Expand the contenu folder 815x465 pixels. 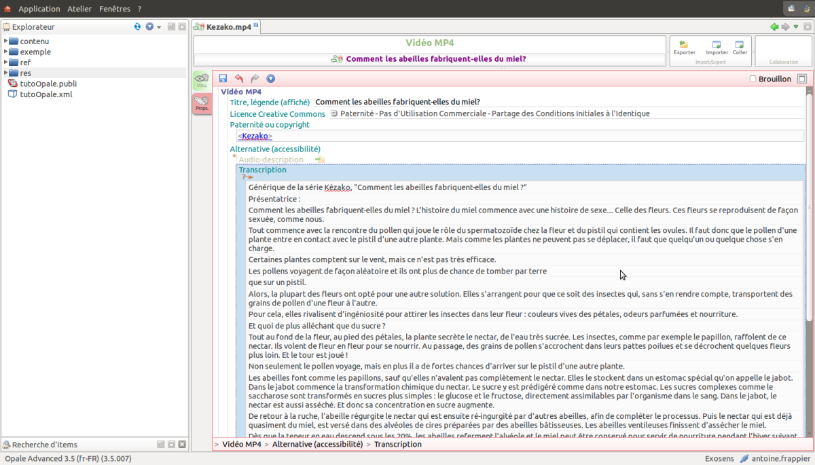(6, 41)
